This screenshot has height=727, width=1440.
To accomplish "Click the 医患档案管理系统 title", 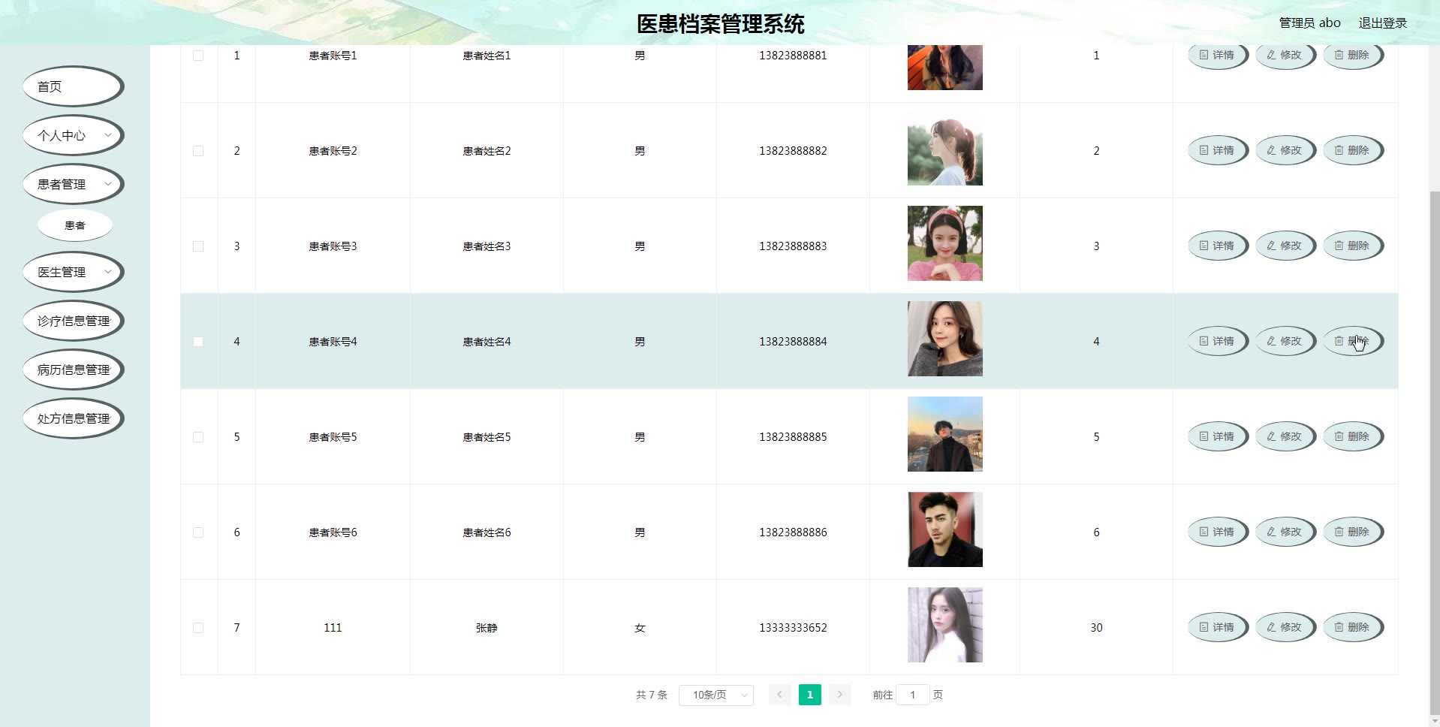I will click(720, 24).
